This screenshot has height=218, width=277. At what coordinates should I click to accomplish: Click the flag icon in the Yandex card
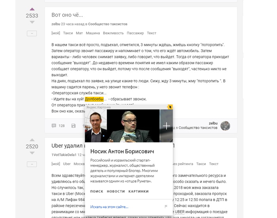click(x=166, y=207)
